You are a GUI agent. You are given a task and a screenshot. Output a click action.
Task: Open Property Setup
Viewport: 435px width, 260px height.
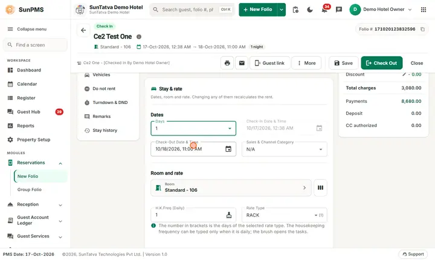35,140
